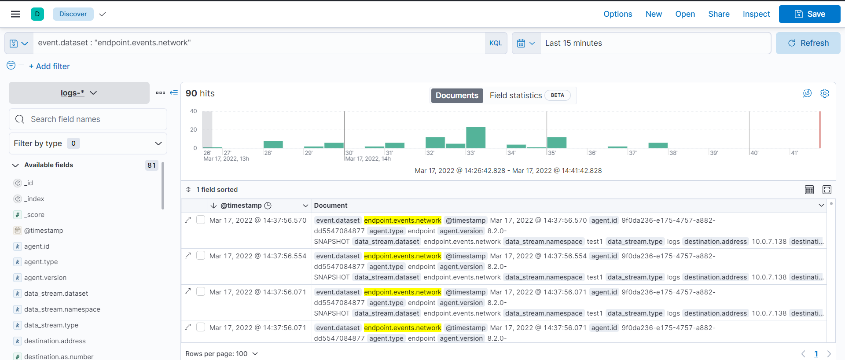The image size is (845, 360).
Task: Select row checkbox for 14:37:56.554
Action: (x=201, y=255)
